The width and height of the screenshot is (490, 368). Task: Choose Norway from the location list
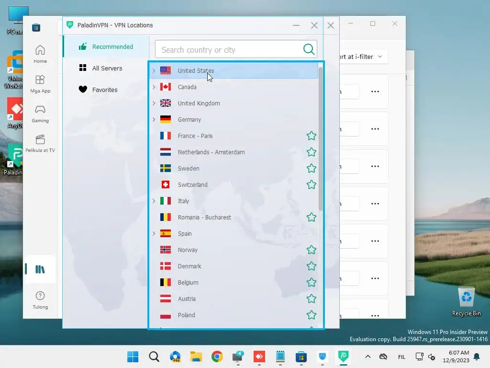(x=234, y=250)
